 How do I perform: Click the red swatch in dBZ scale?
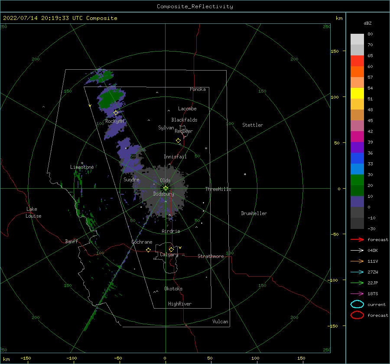coord(357,61)
